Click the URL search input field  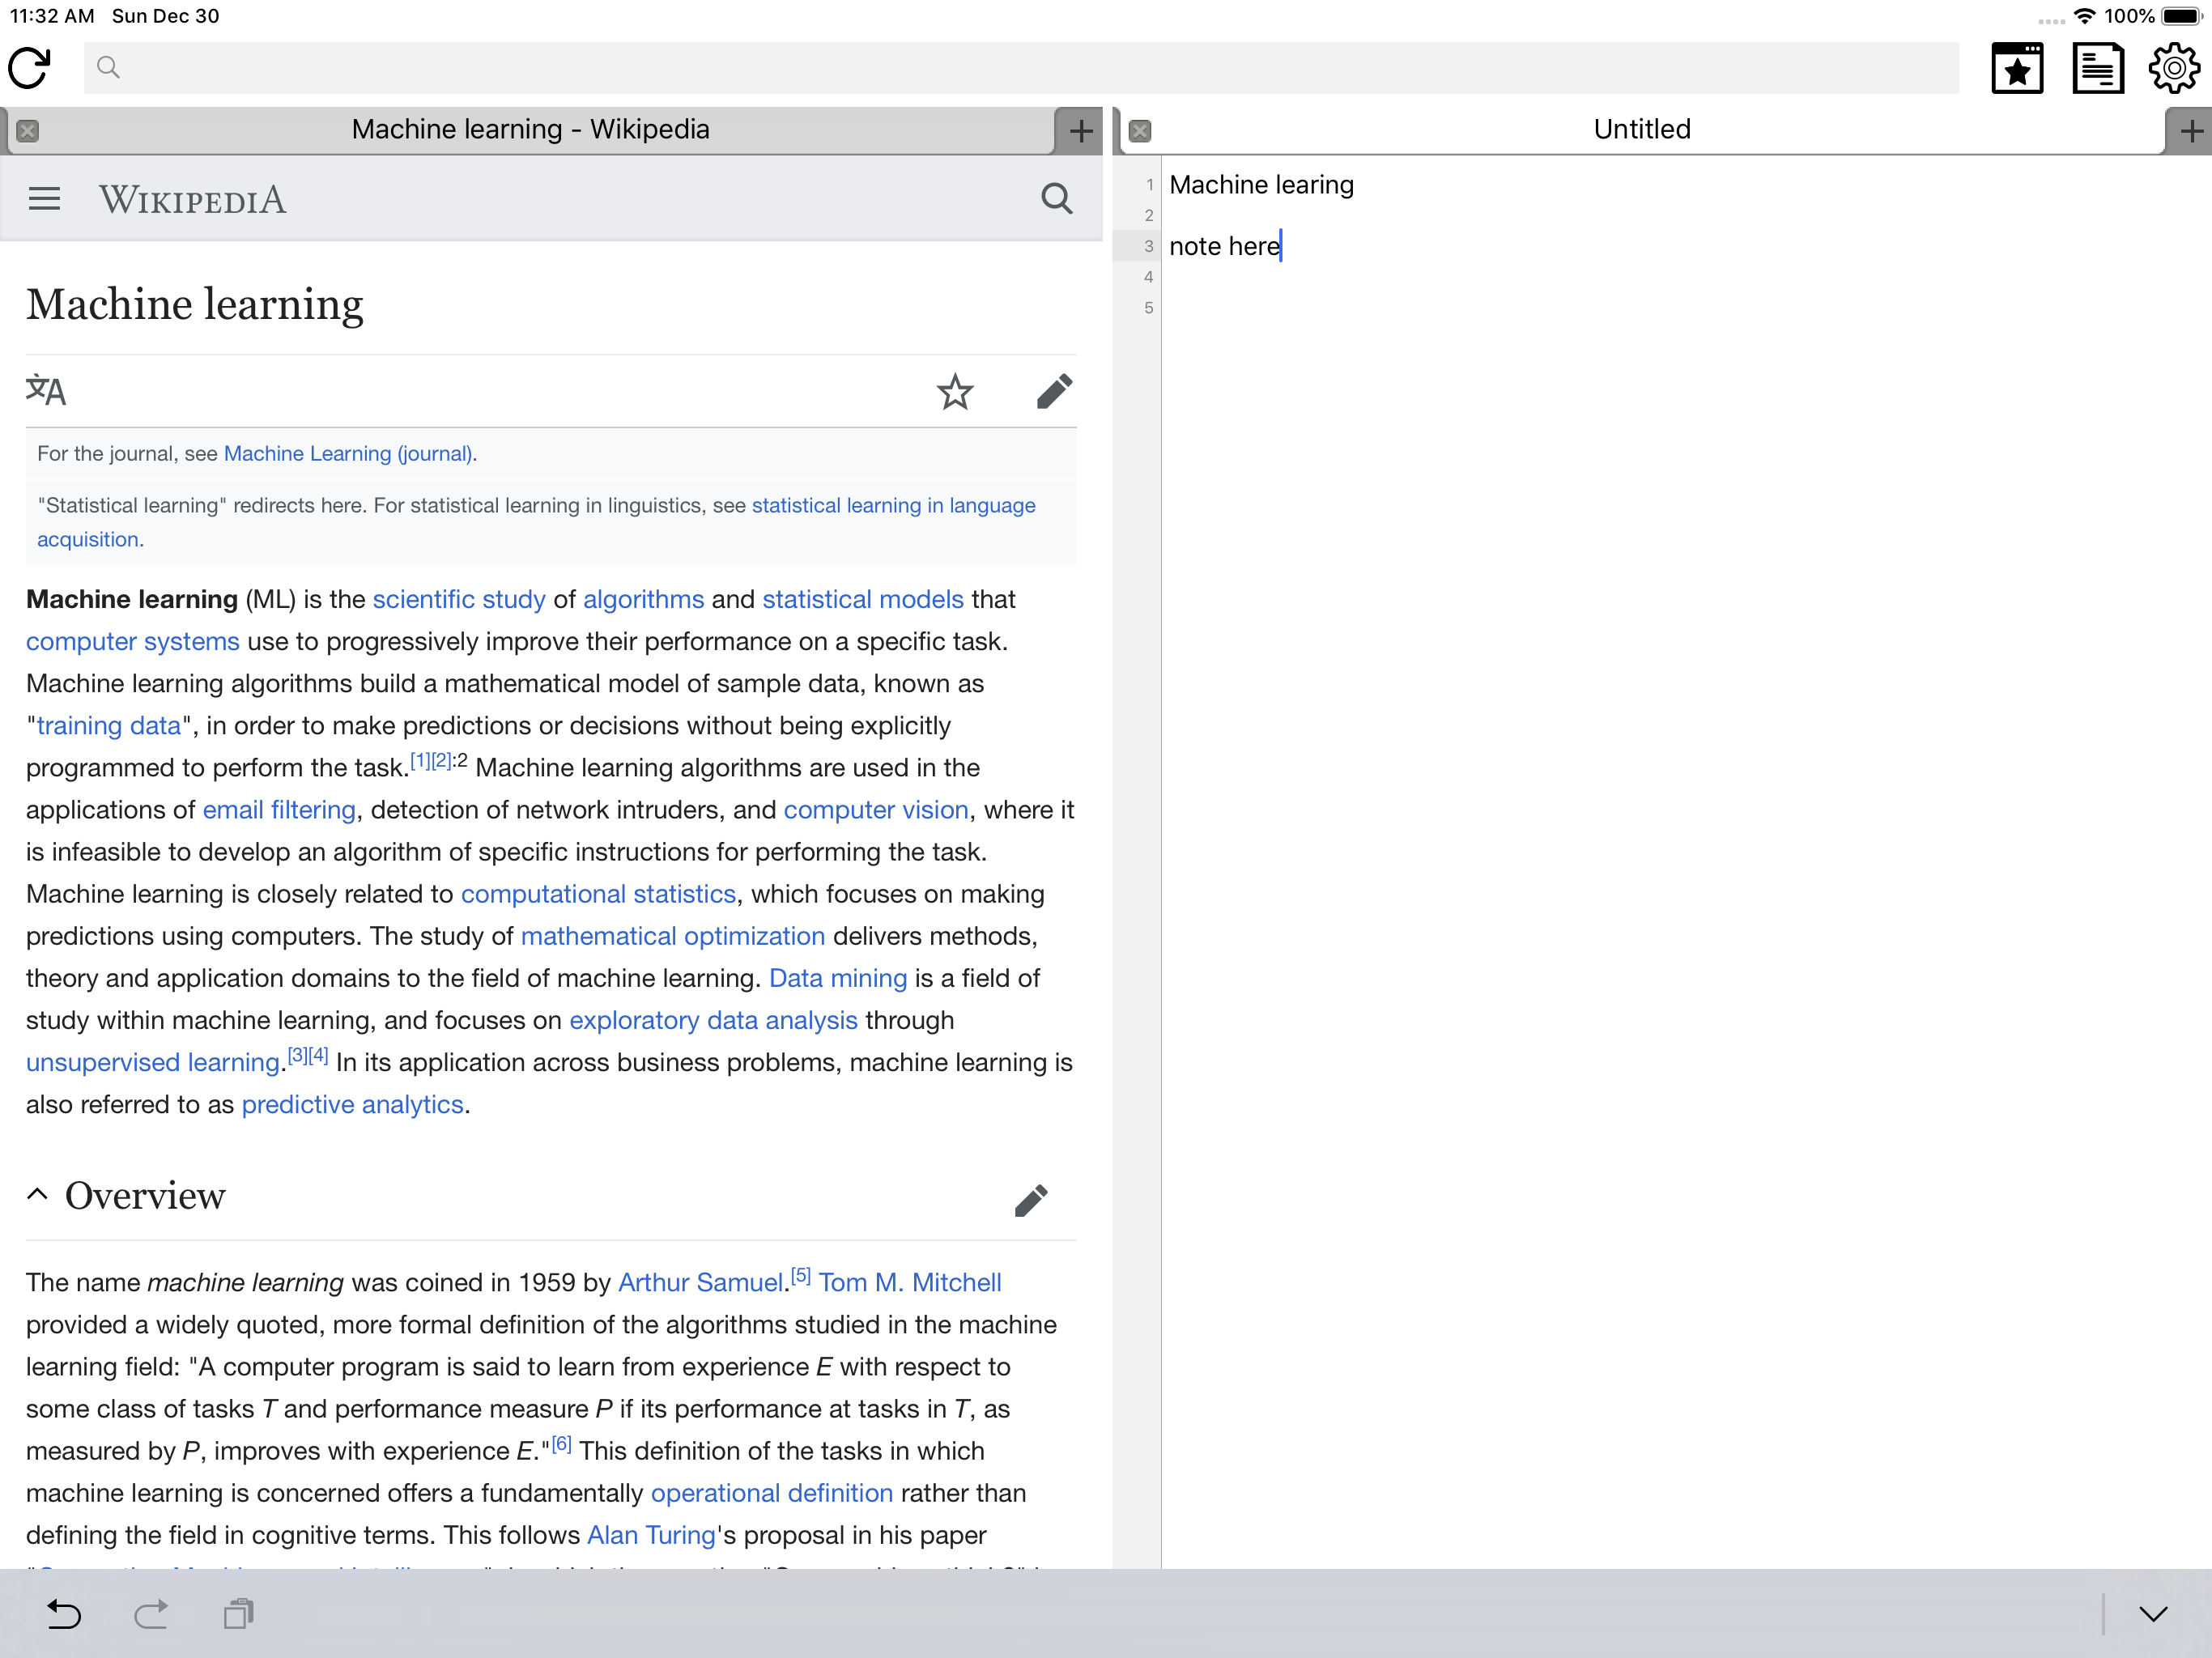pyautogui.click(x=1020, y=68)
